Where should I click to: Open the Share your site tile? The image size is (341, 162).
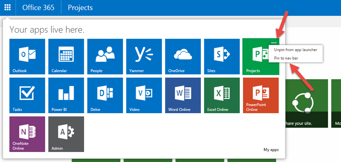[306, 104]
